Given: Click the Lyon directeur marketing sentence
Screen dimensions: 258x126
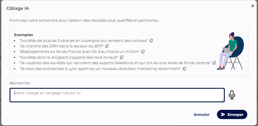Looking at the screenshot, I should coord(100,68).
